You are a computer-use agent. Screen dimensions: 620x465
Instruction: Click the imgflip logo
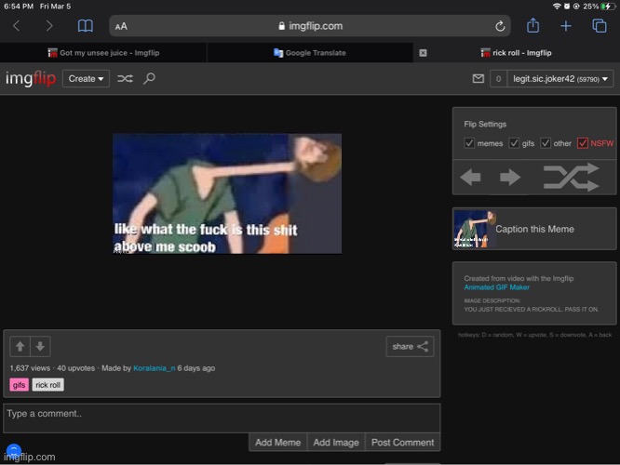31,79
